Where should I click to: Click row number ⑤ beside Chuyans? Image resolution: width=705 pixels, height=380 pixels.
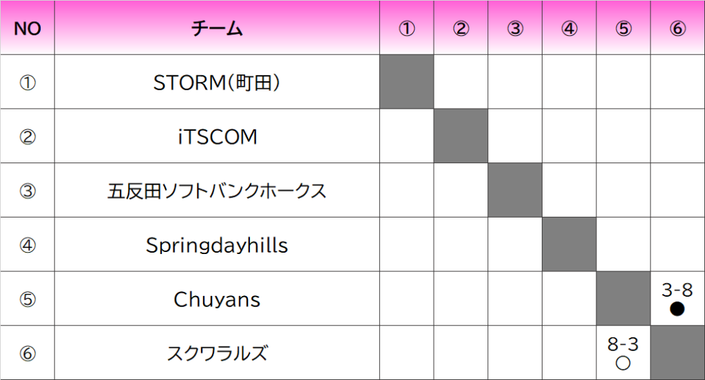(28, 299)
